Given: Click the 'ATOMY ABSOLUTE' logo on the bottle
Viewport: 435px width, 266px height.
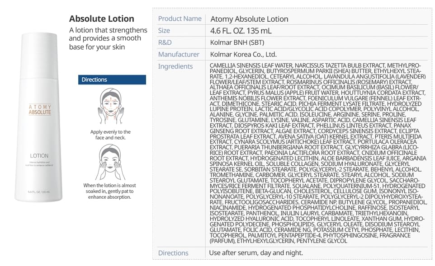Looking at the screenshot, I should (40, 110).
